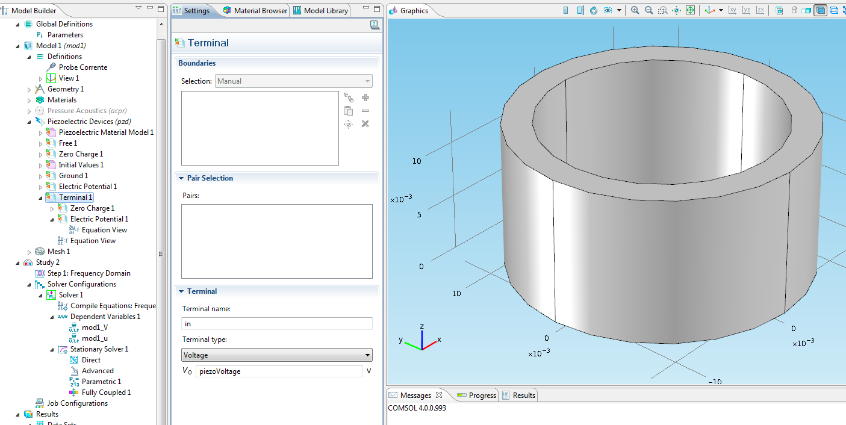Toggle the selected scene light button
The image size is (846, 425).
(820, 10)
